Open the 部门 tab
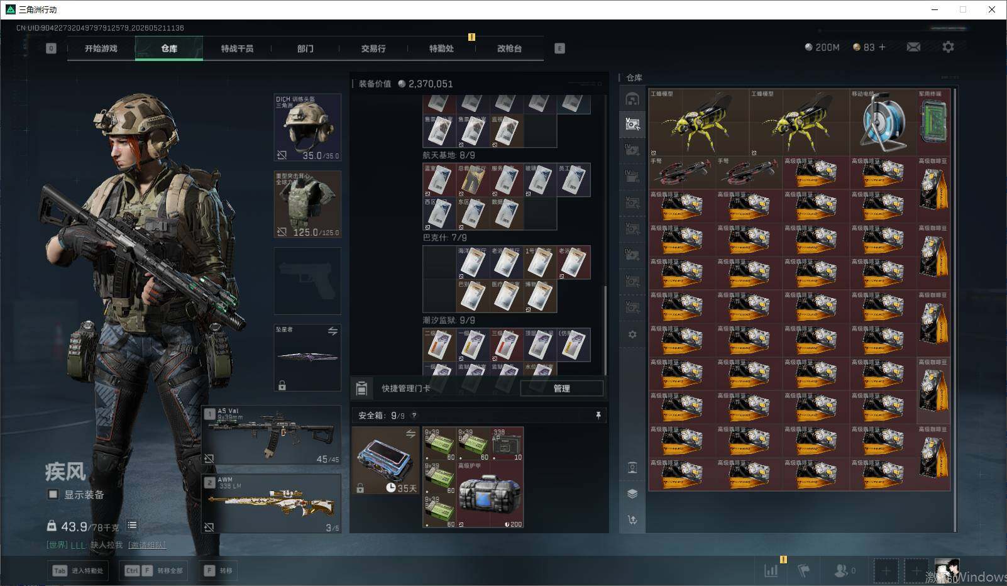The height and width of the screenshot is (586, 1007). point(305,48)
